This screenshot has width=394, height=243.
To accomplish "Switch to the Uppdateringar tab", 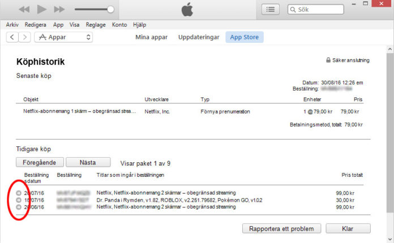I will (x=199, y=37).
